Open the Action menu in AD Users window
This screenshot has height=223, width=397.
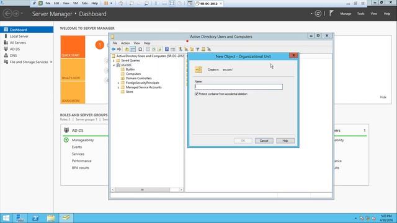pyautogui.click(x=125, y=43)
